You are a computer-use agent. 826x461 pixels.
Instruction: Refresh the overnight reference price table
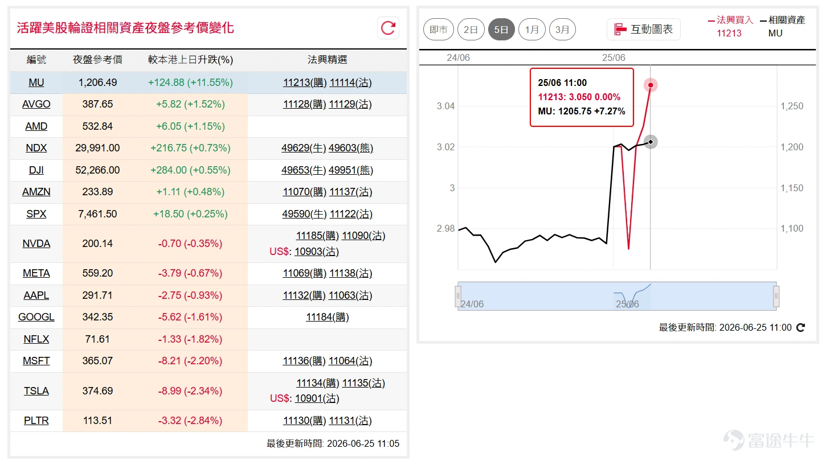coord(389,28)
